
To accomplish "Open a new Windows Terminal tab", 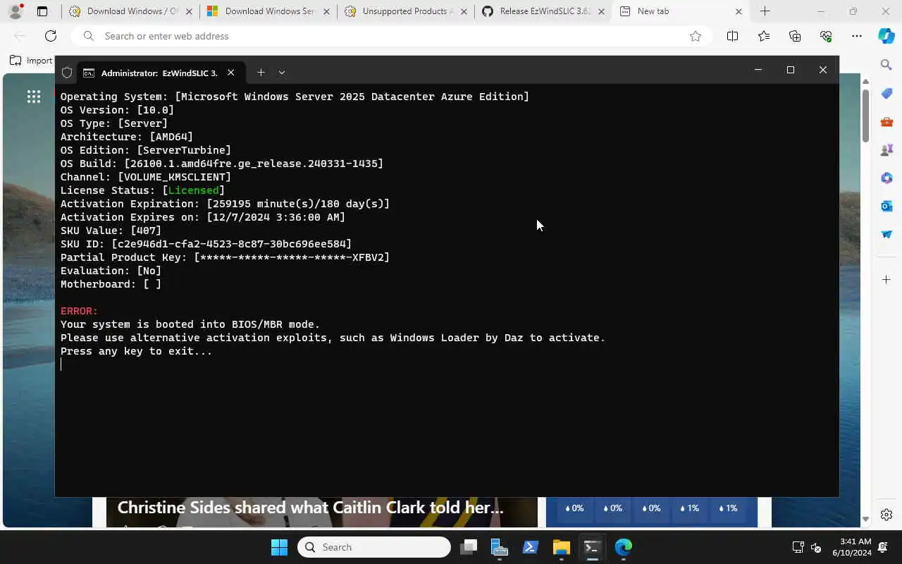I will 261,72.
